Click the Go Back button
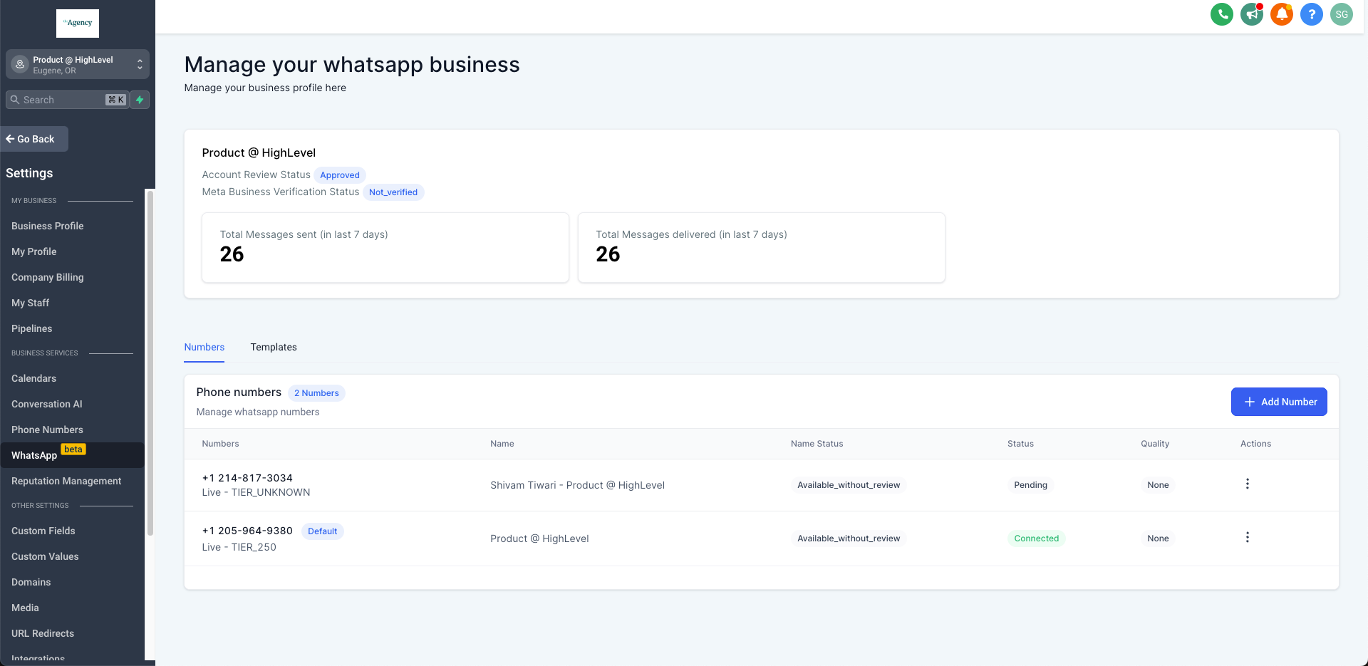The height and width of the screenshot is (666, 1368). coord(34,139)
